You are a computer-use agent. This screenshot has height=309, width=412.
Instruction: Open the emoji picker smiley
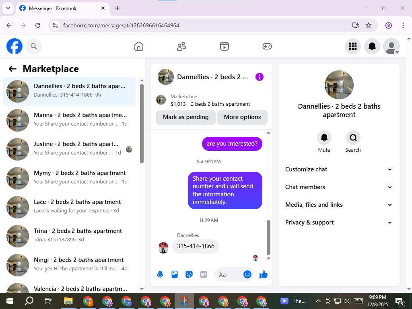click(247, 274)
